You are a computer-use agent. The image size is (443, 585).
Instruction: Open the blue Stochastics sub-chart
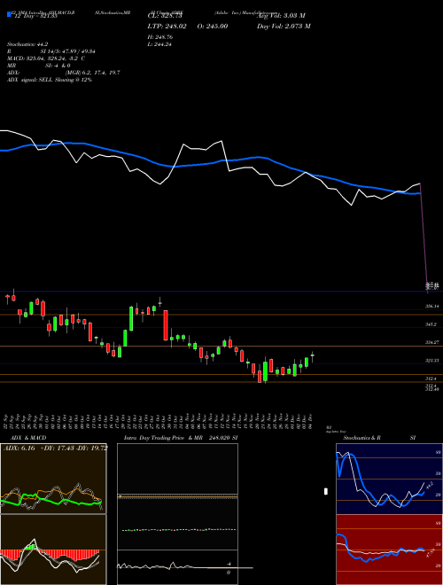(389, 479)
